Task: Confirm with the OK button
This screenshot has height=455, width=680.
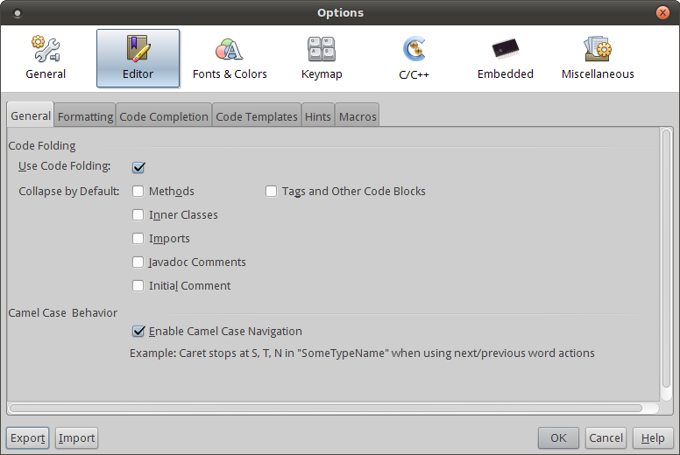Action: (558, 438)
